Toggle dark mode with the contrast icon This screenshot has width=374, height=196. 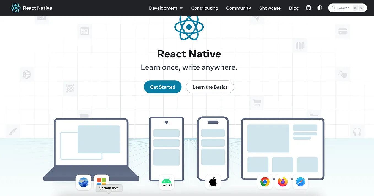click(319, 8)
